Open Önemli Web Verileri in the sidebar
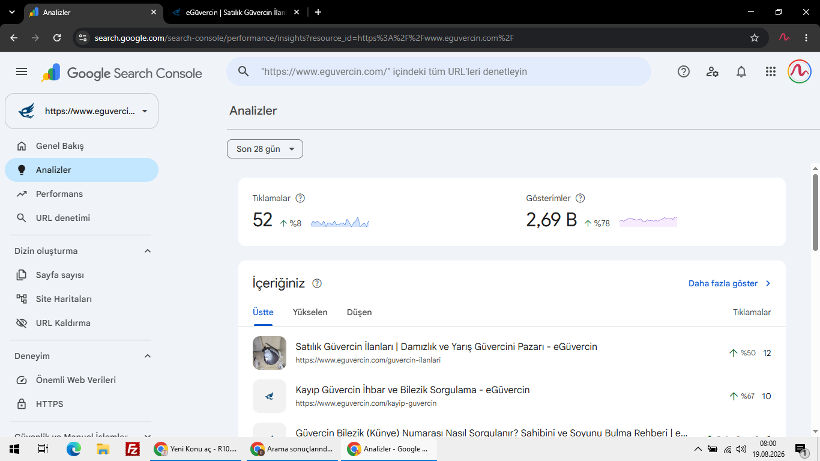This screenshot has width=820, height=461. tap(82, 380)
